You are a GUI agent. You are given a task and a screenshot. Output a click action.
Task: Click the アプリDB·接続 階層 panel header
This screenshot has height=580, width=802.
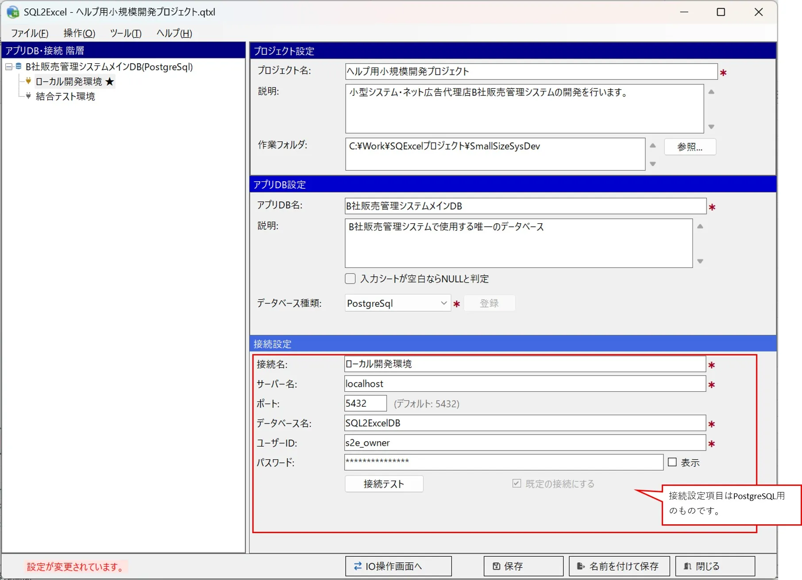coord(123,50)
